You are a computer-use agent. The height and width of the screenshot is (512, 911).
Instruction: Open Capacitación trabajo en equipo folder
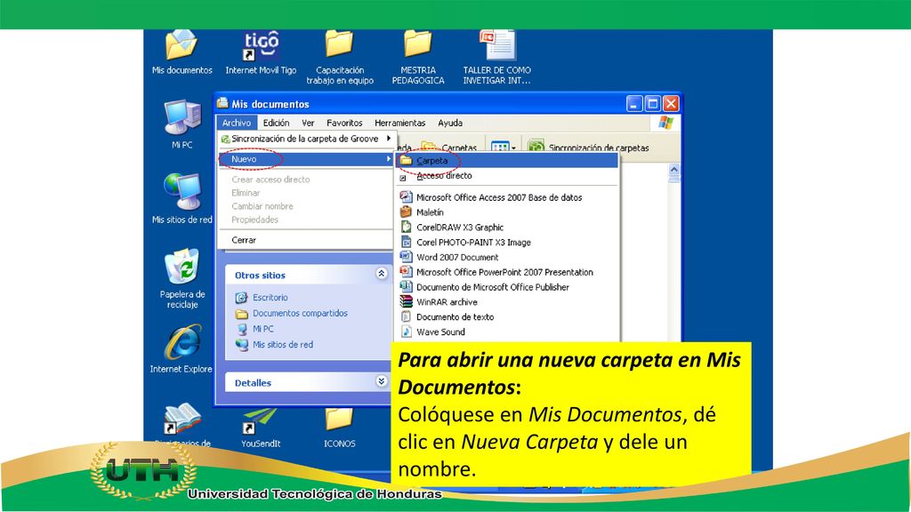click(x=340, y=58)
